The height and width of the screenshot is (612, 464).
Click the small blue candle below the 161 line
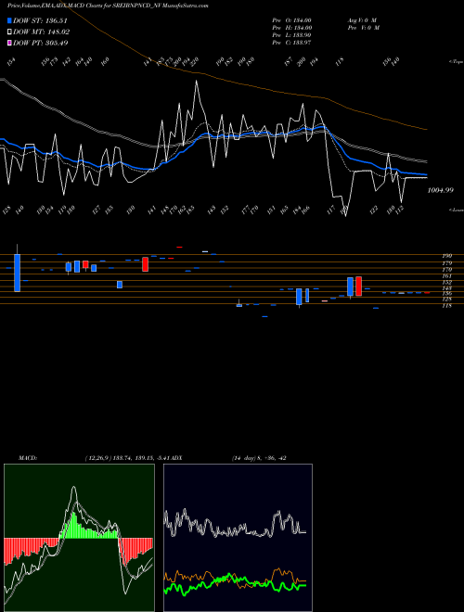point(120,285)
